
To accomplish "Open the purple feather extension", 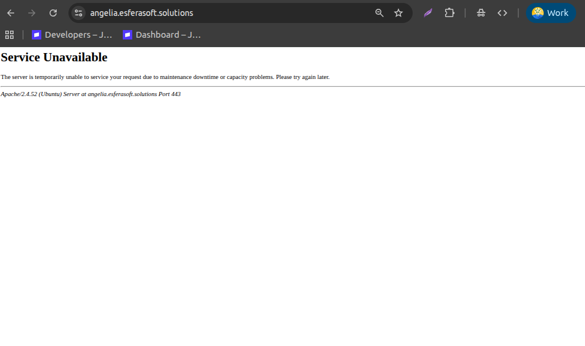I will [428, 13].
